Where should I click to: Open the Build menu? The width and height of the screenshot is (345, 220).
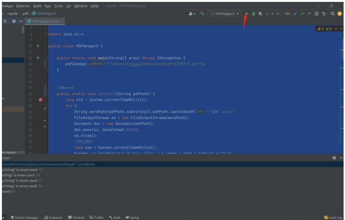[37, 6]
